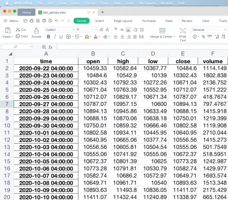The width and height of the screenshot is (228, 200).
Task: Decrease font size with A- icon
Action: tap(107, 30)
